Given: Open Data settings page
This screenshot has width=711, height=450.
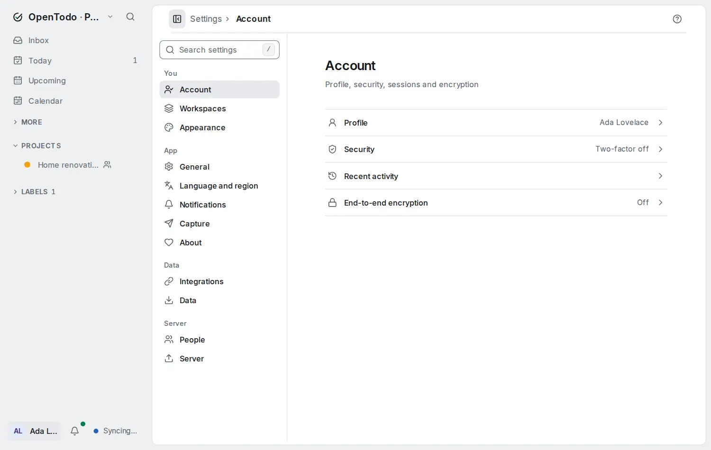Looking at the screenshot, I should tap(219, 300).
